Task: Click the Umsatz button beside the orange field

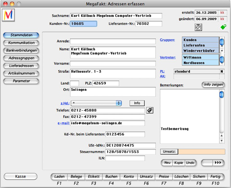Action: tap(169, 151)
